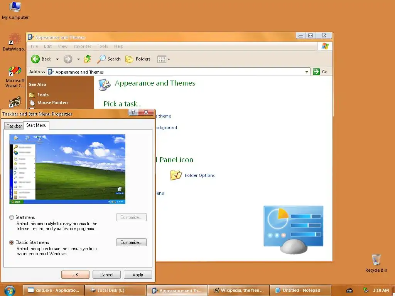395x296 pixels.
Task: Click OK in Taskbar Properties dialog
Action: [x=75, y=274]
